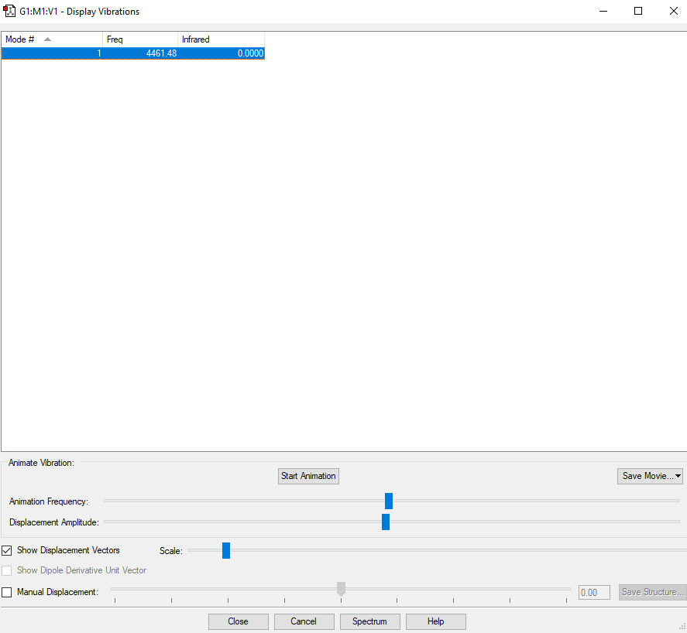Screen dimensions: 687x633
Task: Maximize the Display Vibrations window
Action: (638, 11)
